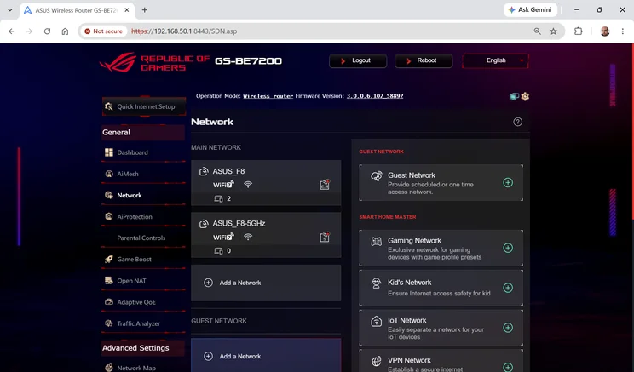Click the browser address bar URL
634x372 pixels.
(x=184, y=31)
